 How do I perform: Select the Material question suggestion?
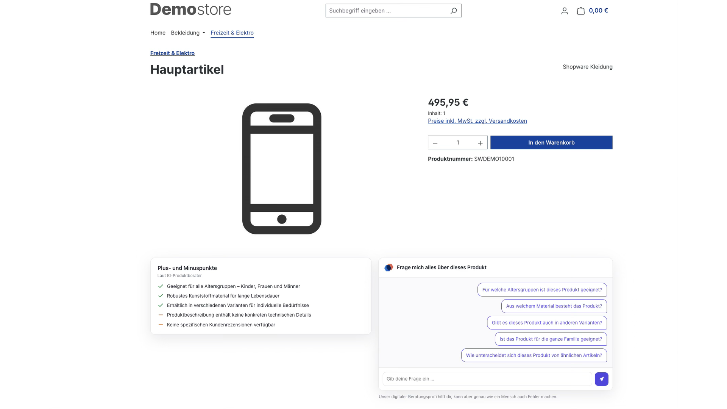click(554, 306)
